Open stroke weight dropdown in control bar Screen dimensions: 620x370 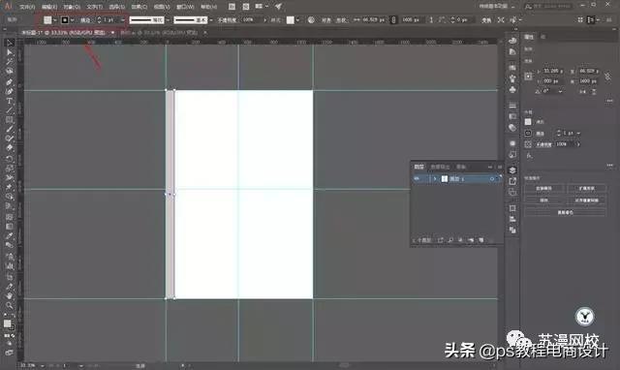pos(123,20)
